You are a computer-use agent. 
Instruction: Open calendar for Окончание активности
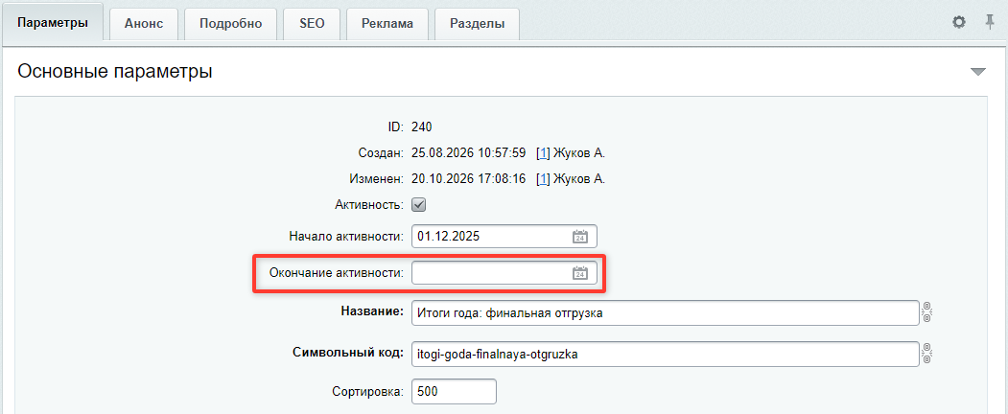(580, 273)
